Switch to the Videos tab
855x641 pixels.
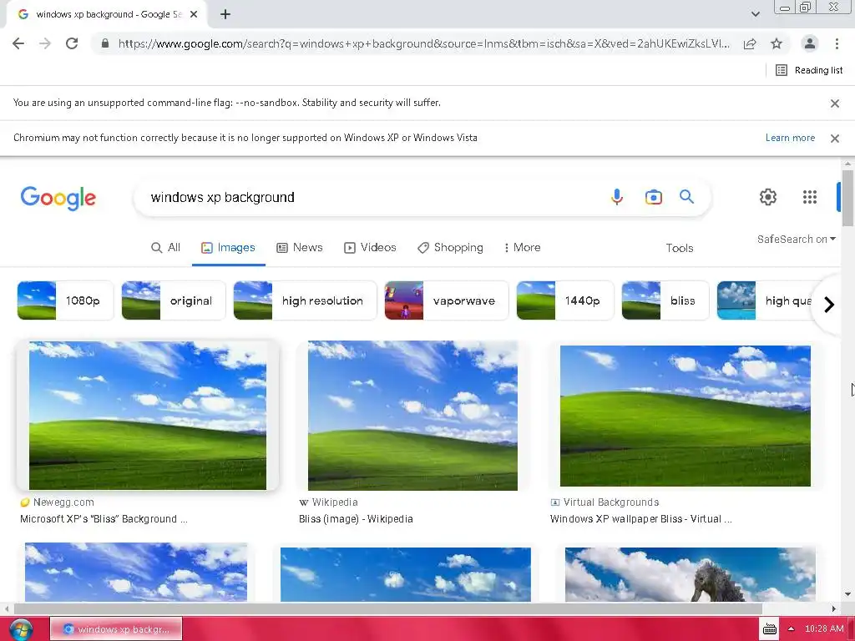coord(370,247)
